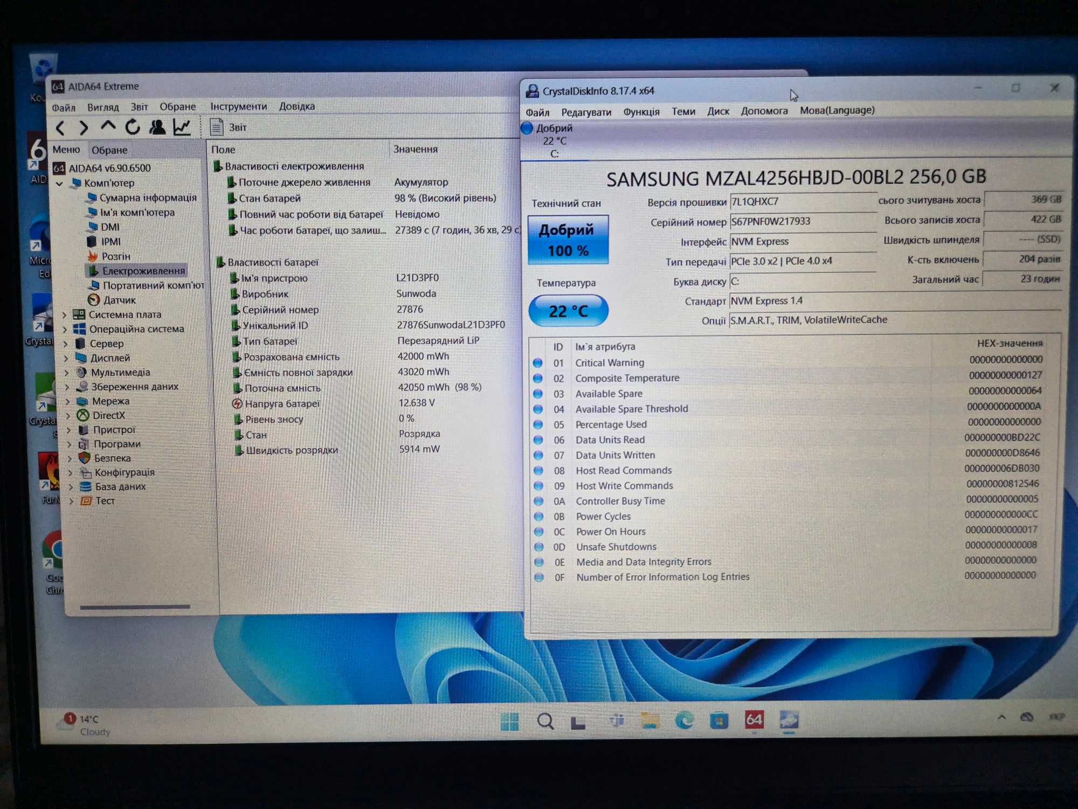This screenshot has width=1078, height=809.
Task: Open File Explorer from taskbar
Action: coord(650,721)
